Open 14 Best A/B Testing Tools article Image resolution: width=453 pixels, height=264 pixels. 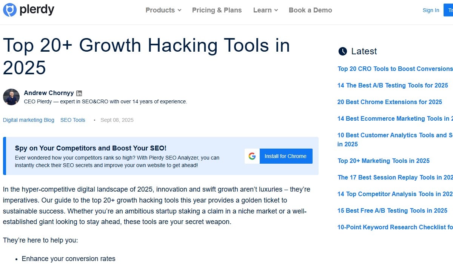(x=393, y=85)
